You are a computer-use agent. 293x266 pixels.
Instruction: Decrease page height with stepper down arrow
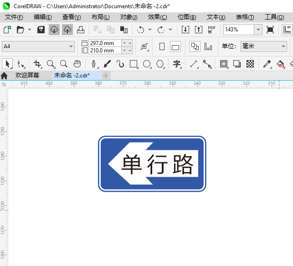tap(124, 51)
